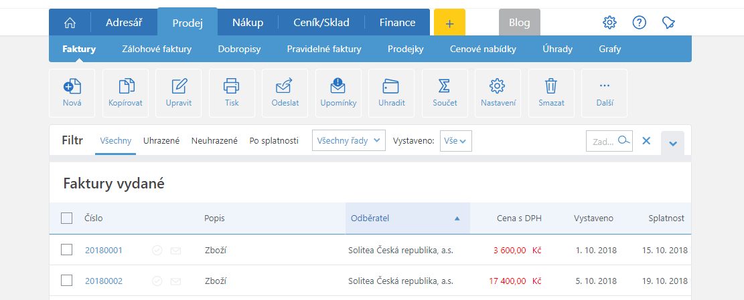Filter by Po splatnosti invoices

click(274, 140)
